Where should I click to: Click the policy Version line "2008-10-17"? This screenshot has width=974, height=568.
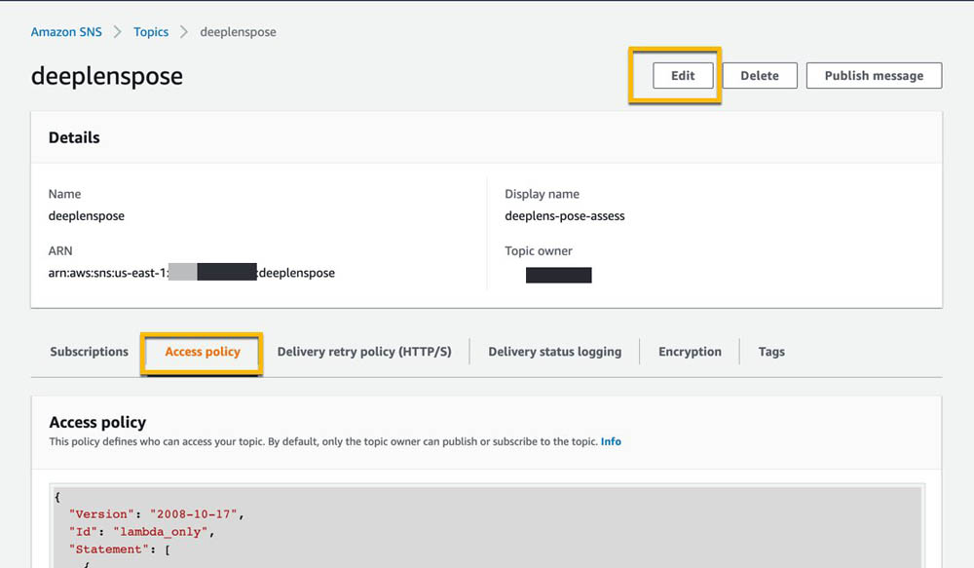click(156, 514)
